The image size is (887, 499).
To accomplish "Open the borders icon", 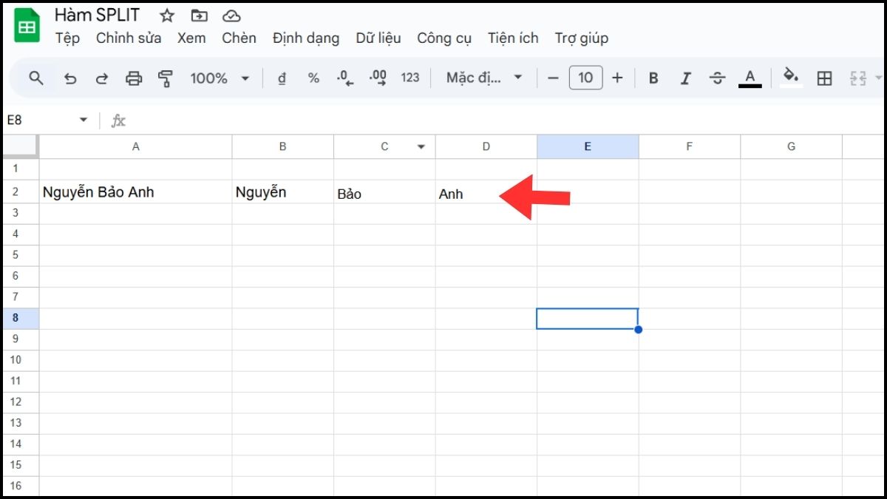I will (x=823, y=78).
